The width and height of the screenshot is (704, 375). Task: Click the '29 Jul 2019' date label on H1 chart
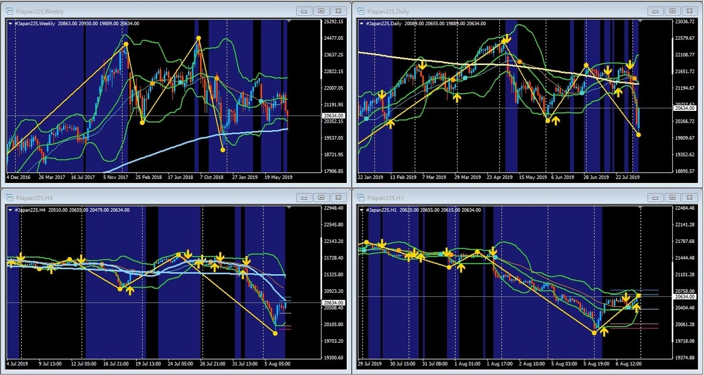coord(371,363)
